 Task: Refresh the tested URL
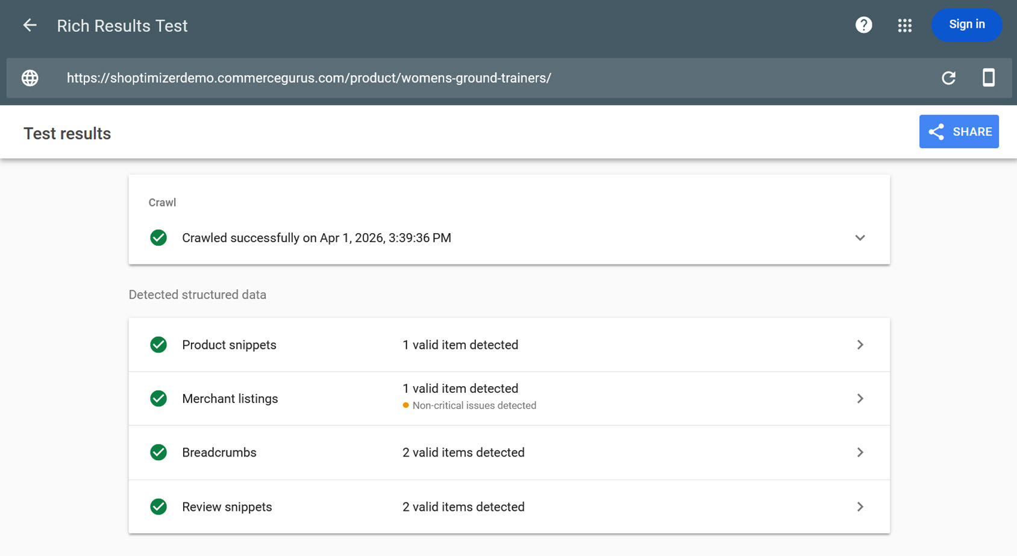948,78
